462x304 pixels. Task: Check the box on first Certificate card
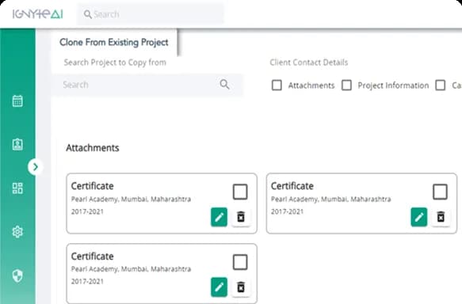pos(240,192)
